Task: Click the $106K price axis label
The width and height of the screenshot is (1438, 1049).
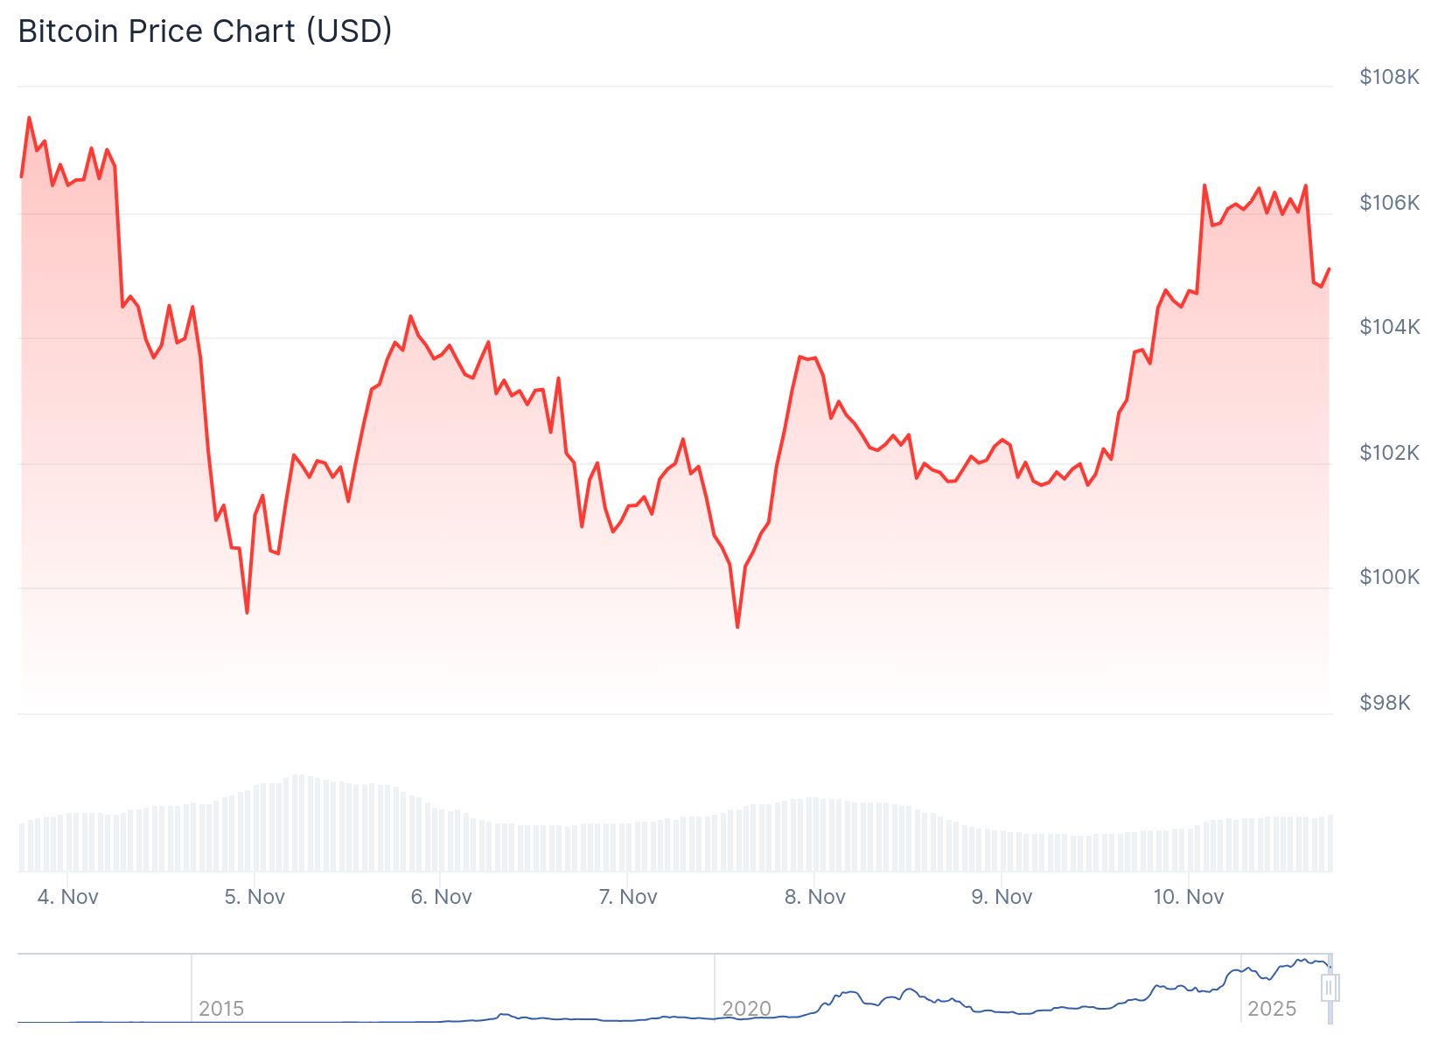Action: pos(1389,203)
